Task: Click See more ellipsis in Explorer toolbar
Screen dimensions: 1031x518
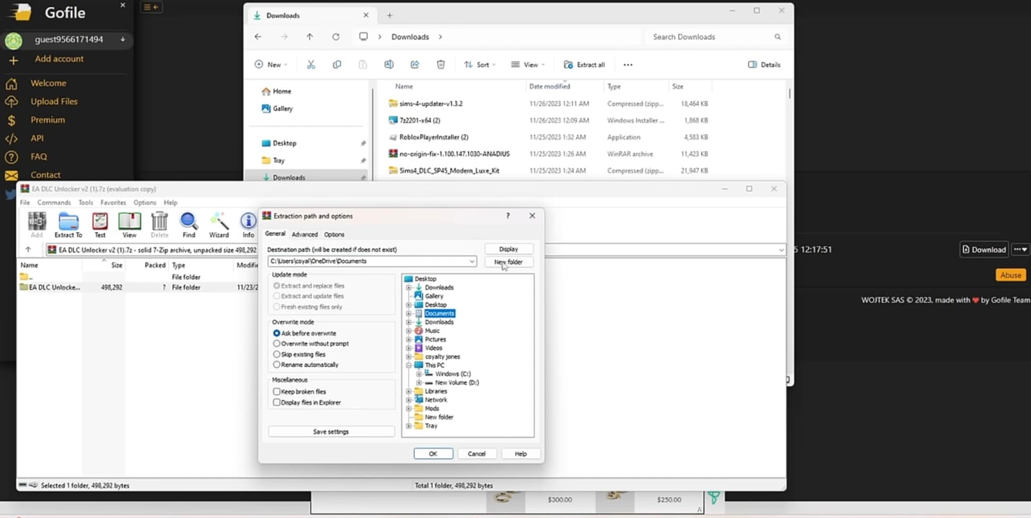Action: 628,64
